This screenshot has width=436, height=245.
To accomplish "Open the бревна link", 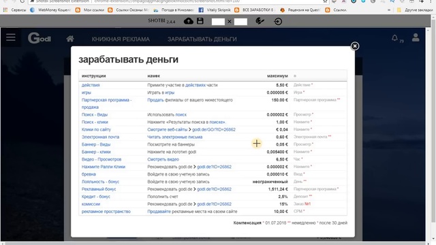I will point(89,174).
